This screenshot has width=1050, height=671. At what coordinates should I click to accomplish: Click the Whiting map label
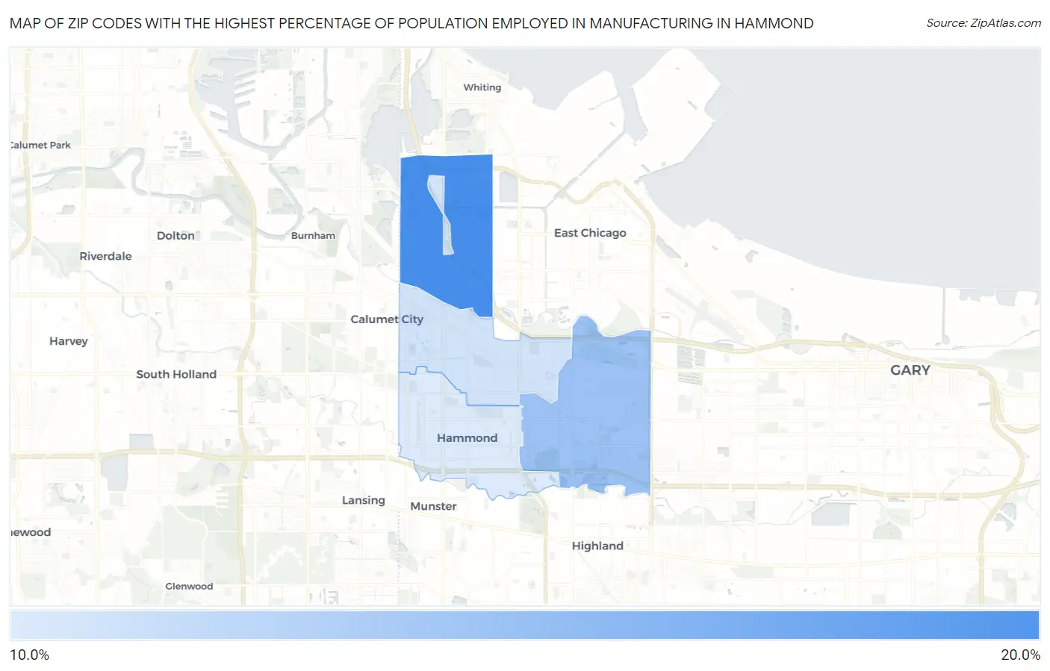click(482, 87)
